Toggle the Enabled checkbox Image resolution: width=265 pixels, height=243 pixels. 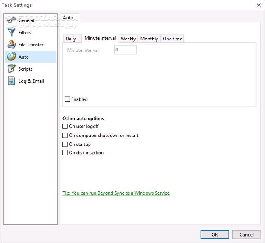[x=67, y=99]
